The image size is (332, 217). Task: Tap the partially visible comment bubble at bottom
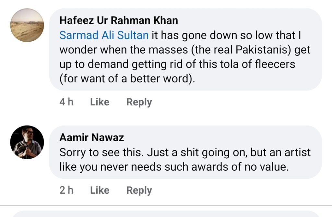pos(165,214)
